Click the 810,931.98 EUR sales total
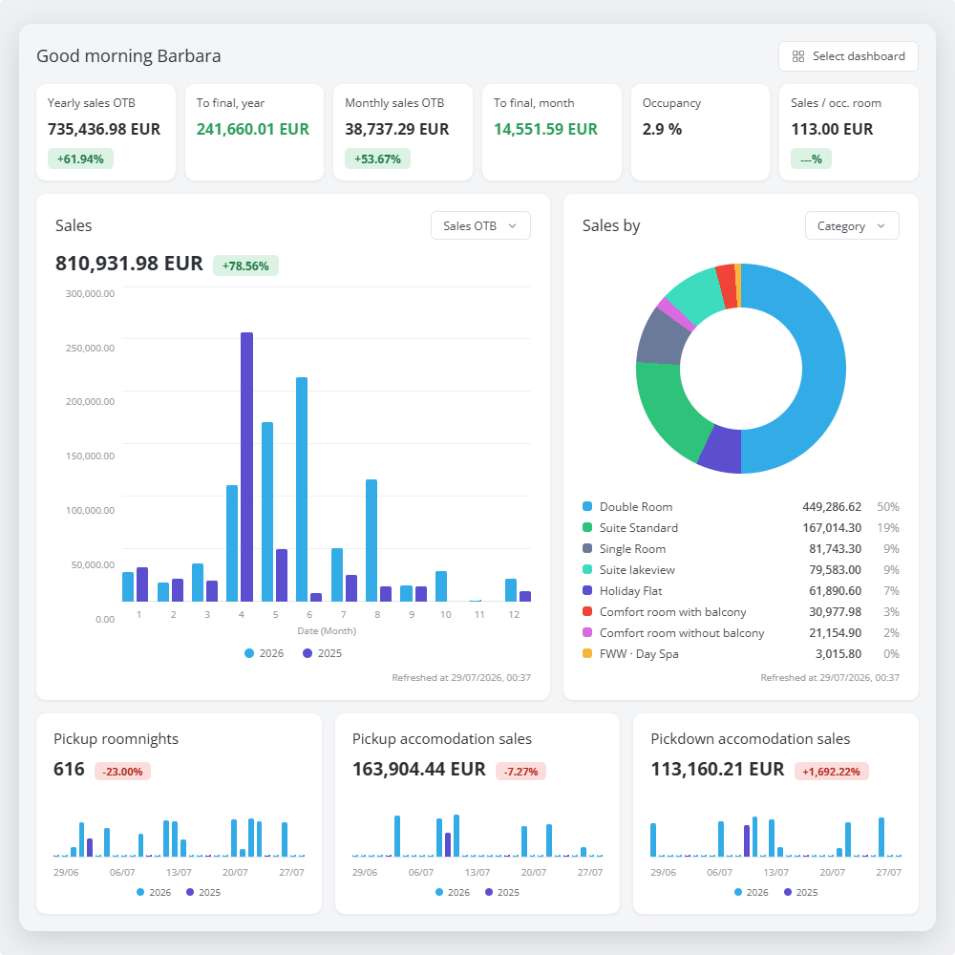 129,264
